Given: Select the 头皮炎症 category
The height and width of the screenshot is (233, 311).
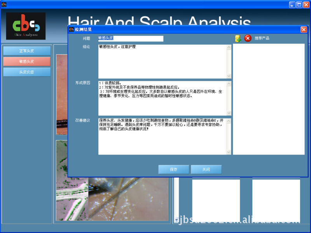Looking at the screenshot, I should [x=27, y=72].
